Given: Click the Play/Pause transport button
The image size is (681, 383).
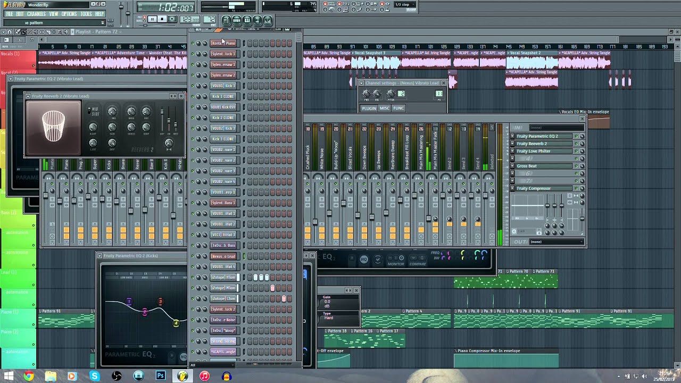Looking at the screenshot, I should (153, 19).
